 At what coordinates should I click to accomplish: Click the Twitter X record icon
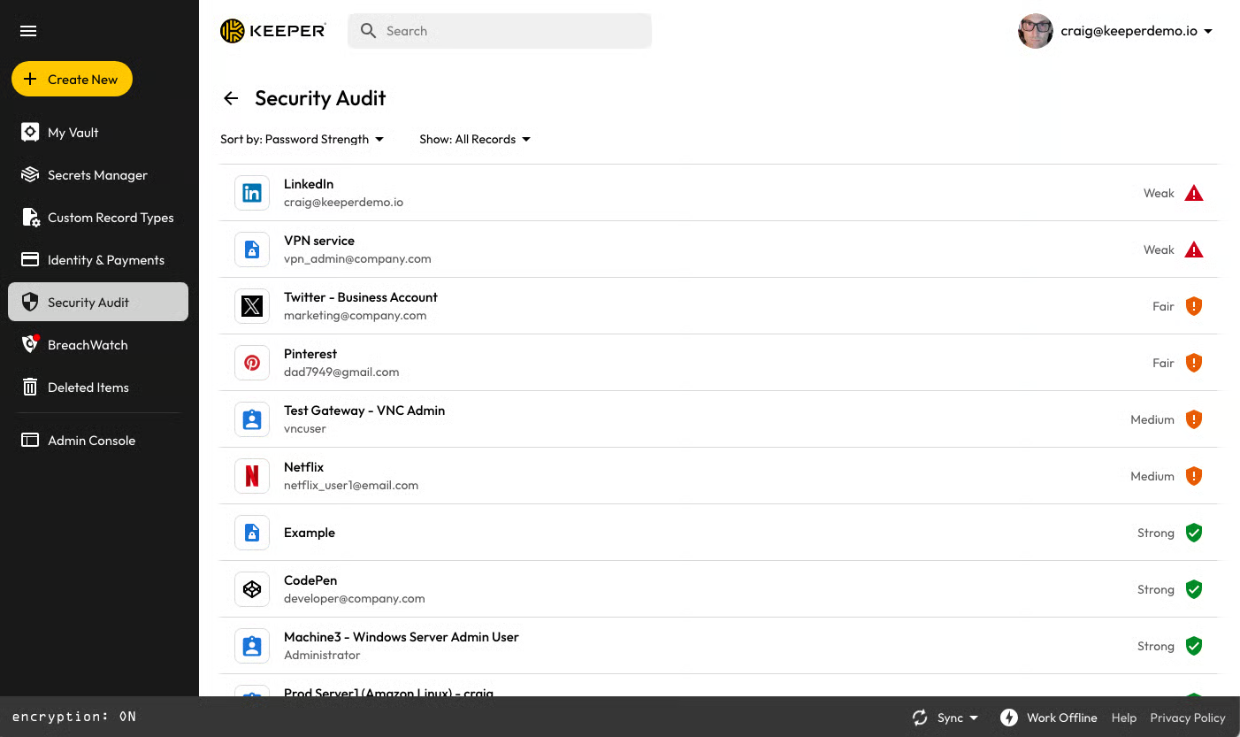pyautogui.click(x=252, y=306)
